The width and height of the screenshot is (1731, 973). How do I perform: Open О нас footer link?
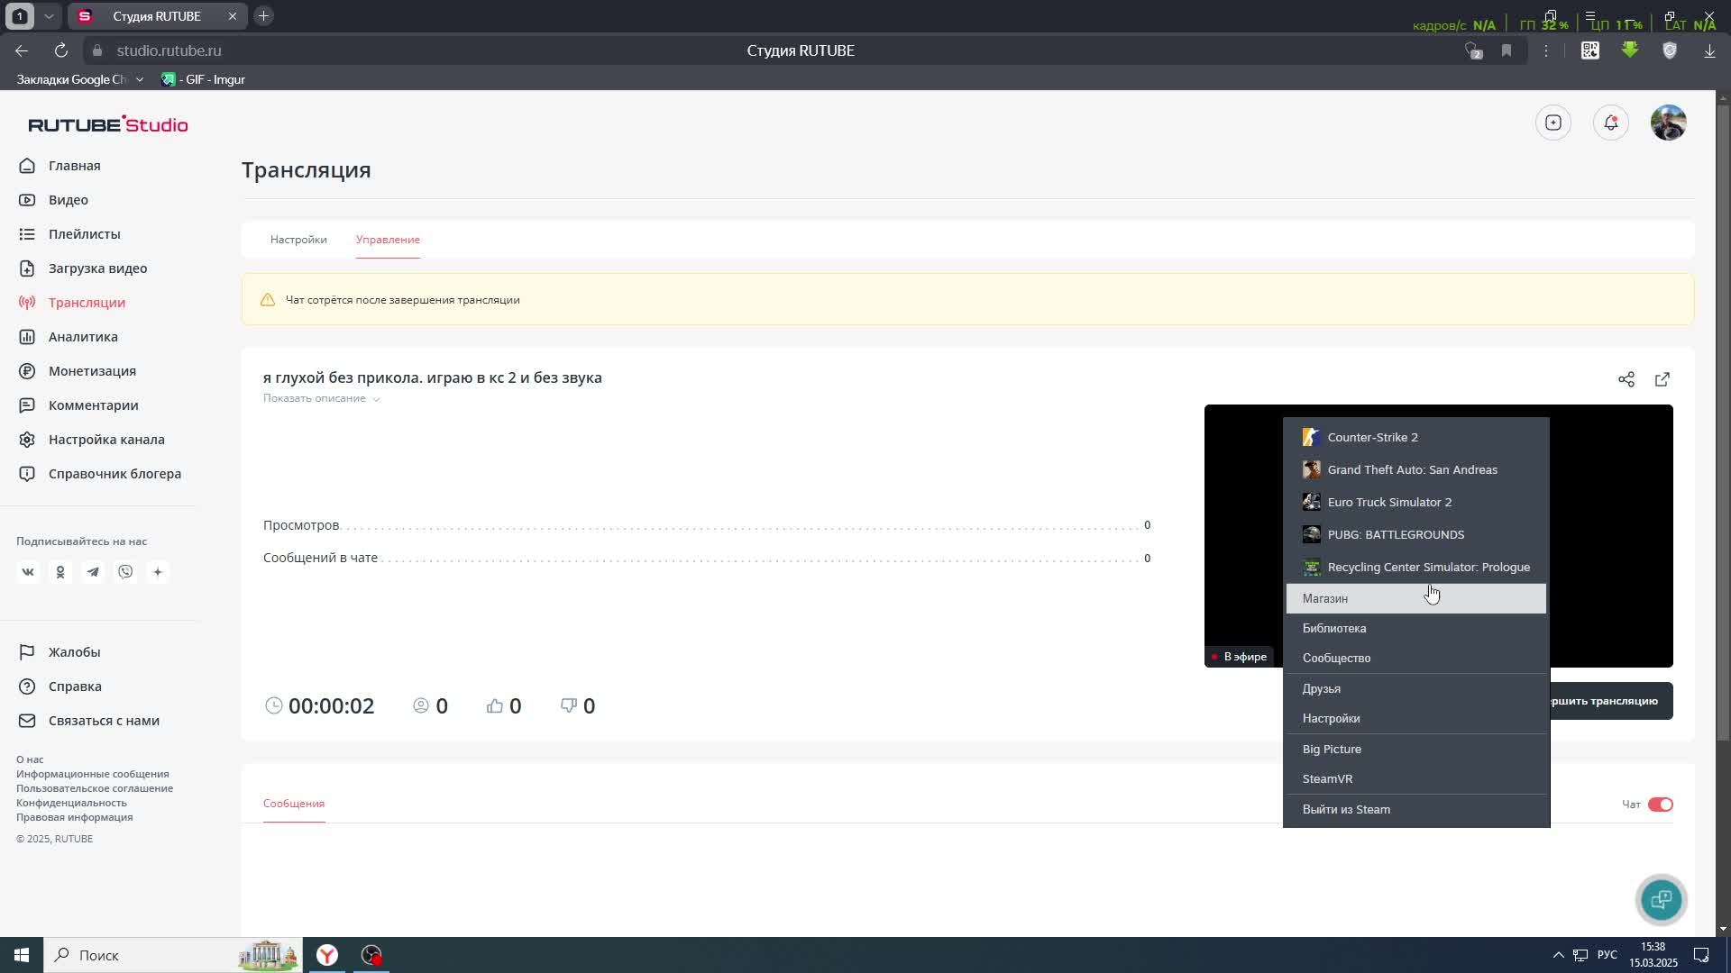(x=30, y=759)
